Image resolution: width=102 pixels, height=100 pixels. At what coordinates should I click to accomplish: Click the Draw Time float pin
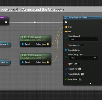[x=66, y=79]
